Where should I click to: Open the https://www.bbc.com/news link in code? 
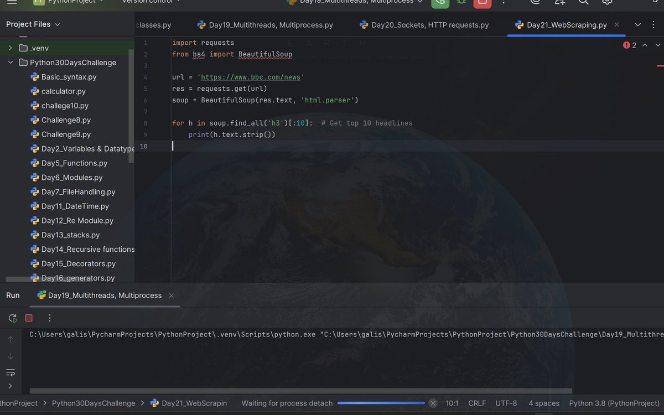[251, 77]
